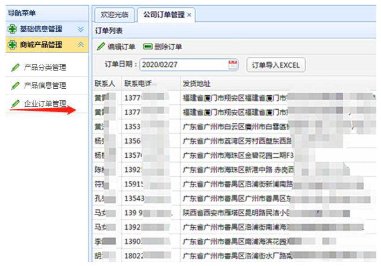Open 企业订单管理 in the sidebar

[x=45, y=104]
